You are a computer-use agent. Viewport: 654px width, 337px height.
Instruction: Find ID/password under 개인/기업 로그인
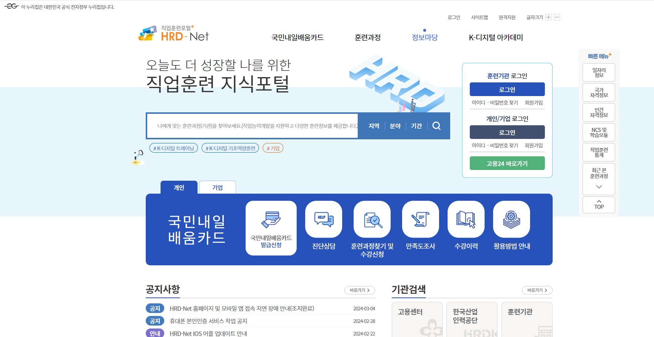point(495,146)
